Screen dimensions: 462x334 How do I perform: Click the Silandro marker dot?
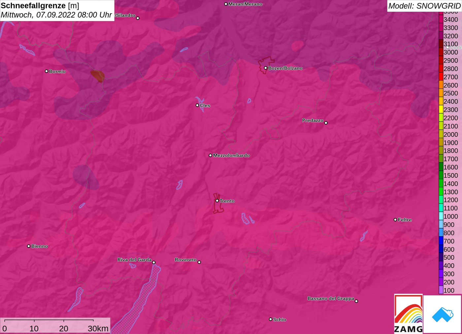138,18
